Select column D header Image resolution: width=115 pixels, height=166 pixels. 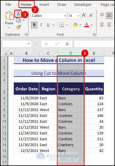click(71, 53)
